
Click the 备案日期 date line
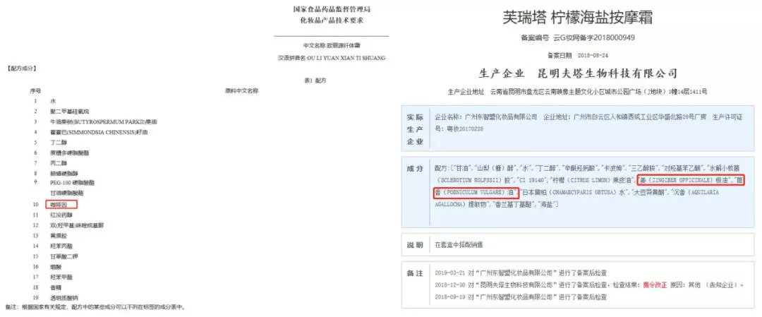click(578, 55)
